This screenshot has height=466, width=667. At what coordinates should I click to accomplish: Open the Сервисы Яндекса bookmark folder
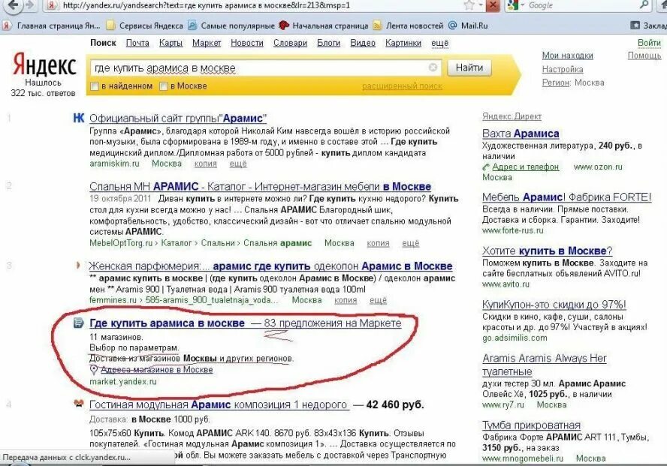(145, 26)
